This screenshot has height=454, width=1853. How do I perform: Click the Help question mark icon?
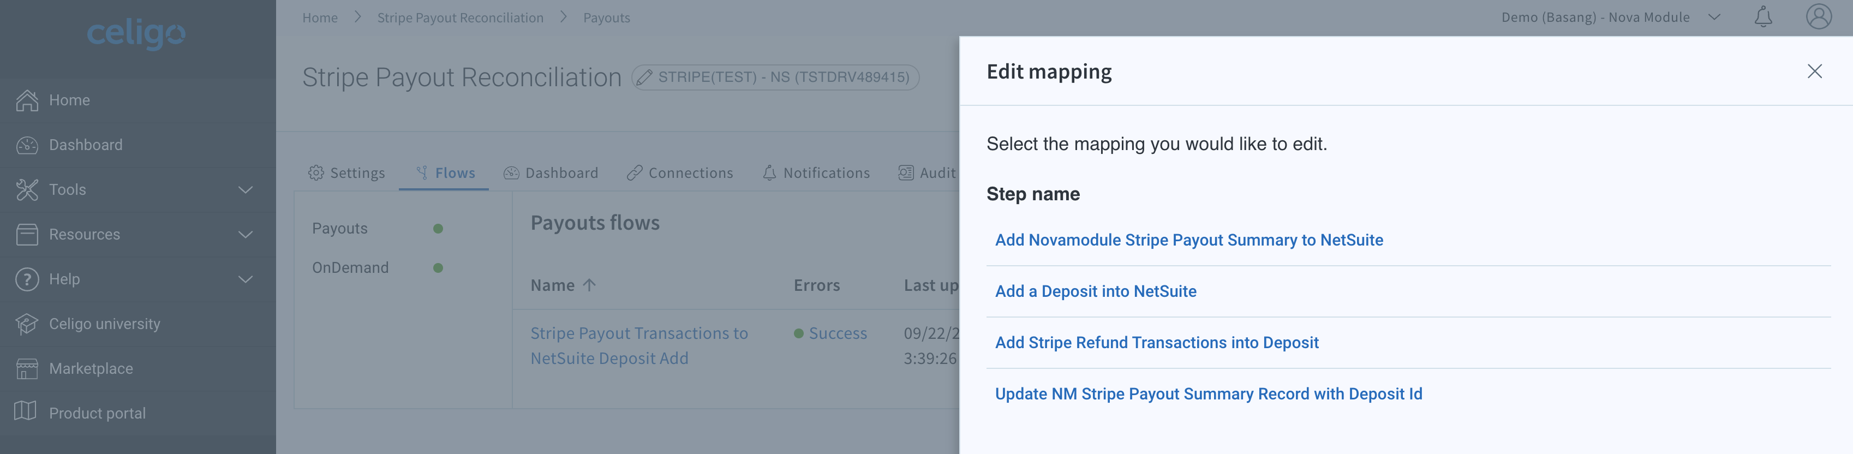point(27,279)
